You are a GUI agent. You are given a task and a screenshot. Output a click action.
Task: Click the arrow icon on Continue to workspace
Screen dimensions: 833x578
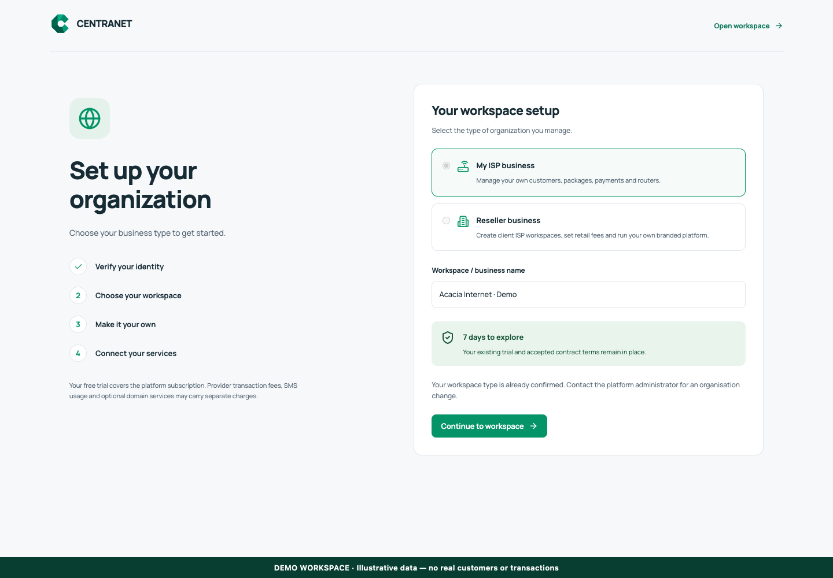point(533,426)
